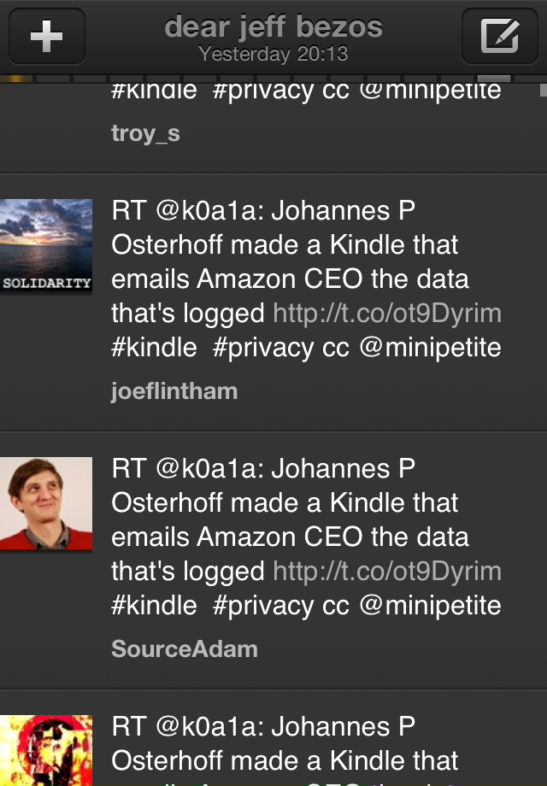Screen dimensions: 547x786
Task: Tap #kindle hashtag in joeflintham's tweet
Action: tap(154, 348)
